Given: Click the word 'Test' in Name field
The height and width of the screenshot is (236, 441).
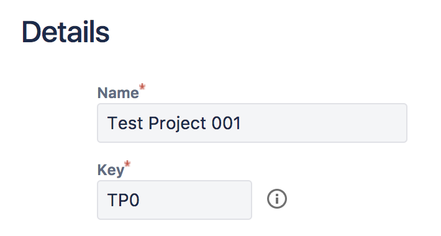Looking at the screenshot, I should (x=125, y=123).
